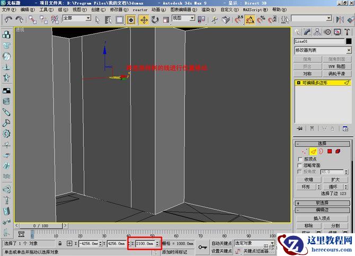Switch to the Hierarchy command panel tab
355x256 pixels.
click(x=317, y=32)
